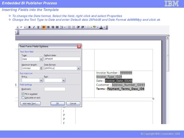Click the Default date field with 26Feb09
This screenshot has height=138, width=184.
62,59
